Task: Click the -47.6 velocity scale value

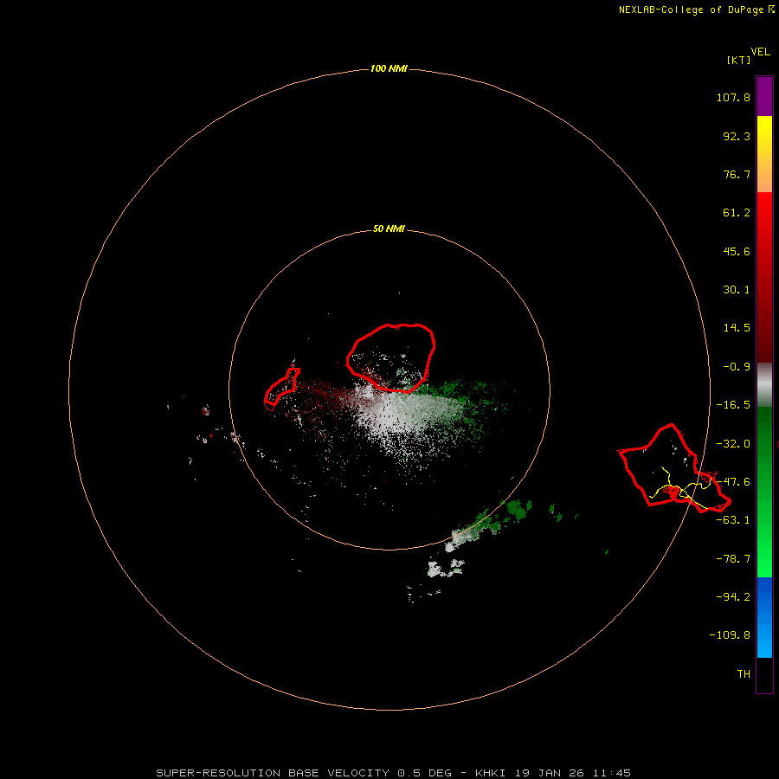Action: pyautogui.click(x=733, y=482)
